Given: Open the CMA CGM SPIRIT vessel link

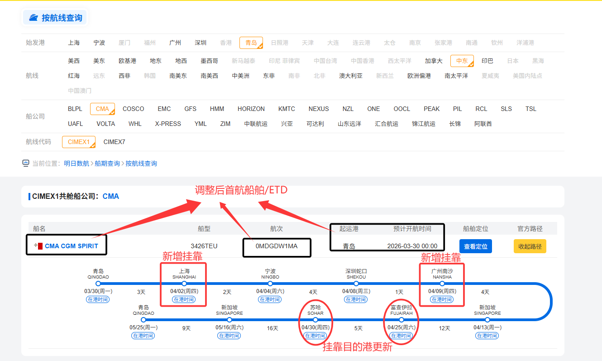Looking at the screenshot, I should [x=72, y=246].
